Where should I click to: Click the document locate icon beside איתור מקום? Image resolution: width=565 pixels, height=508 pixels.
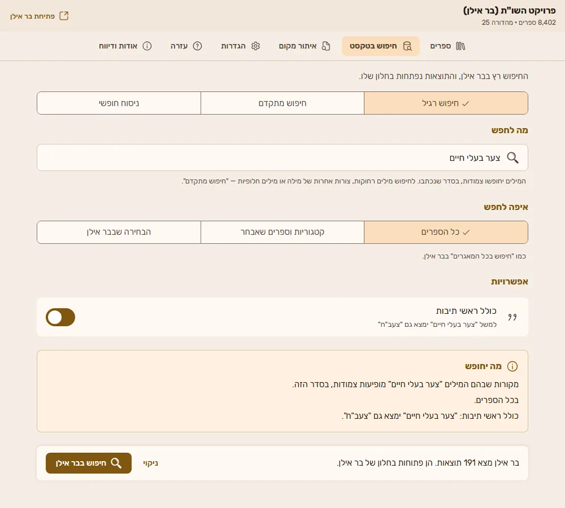[326, 46]
